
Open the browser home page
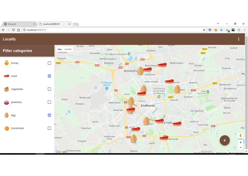(19, 30)
